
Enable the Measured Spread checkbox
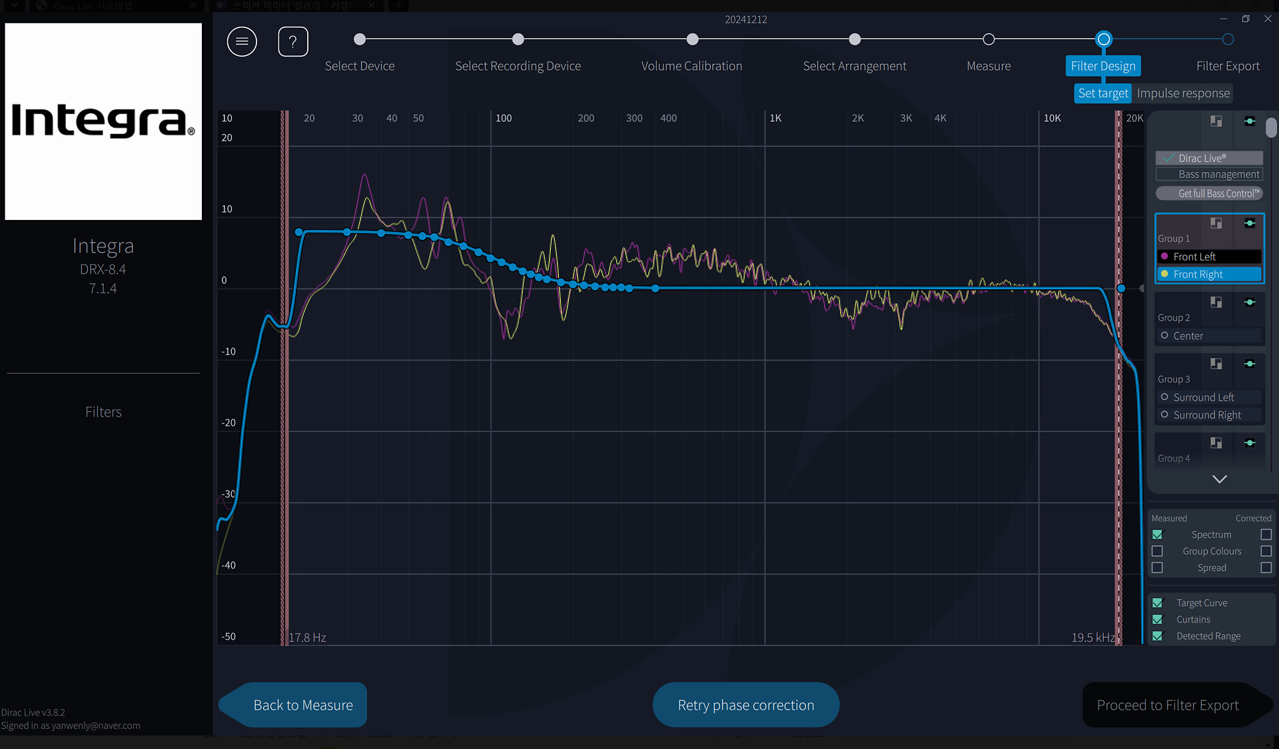[x=1157, y=568]
